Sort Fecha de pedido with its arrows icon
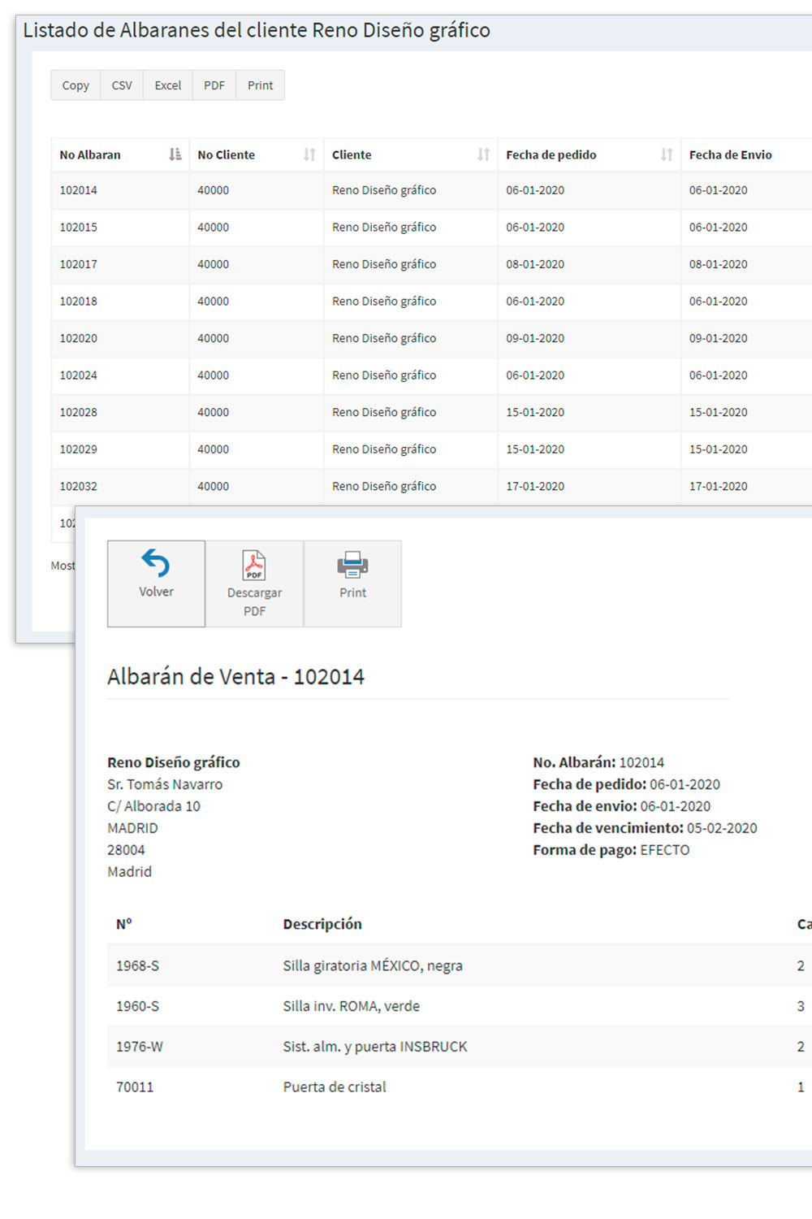The image size is (812, 1219). 667,154
